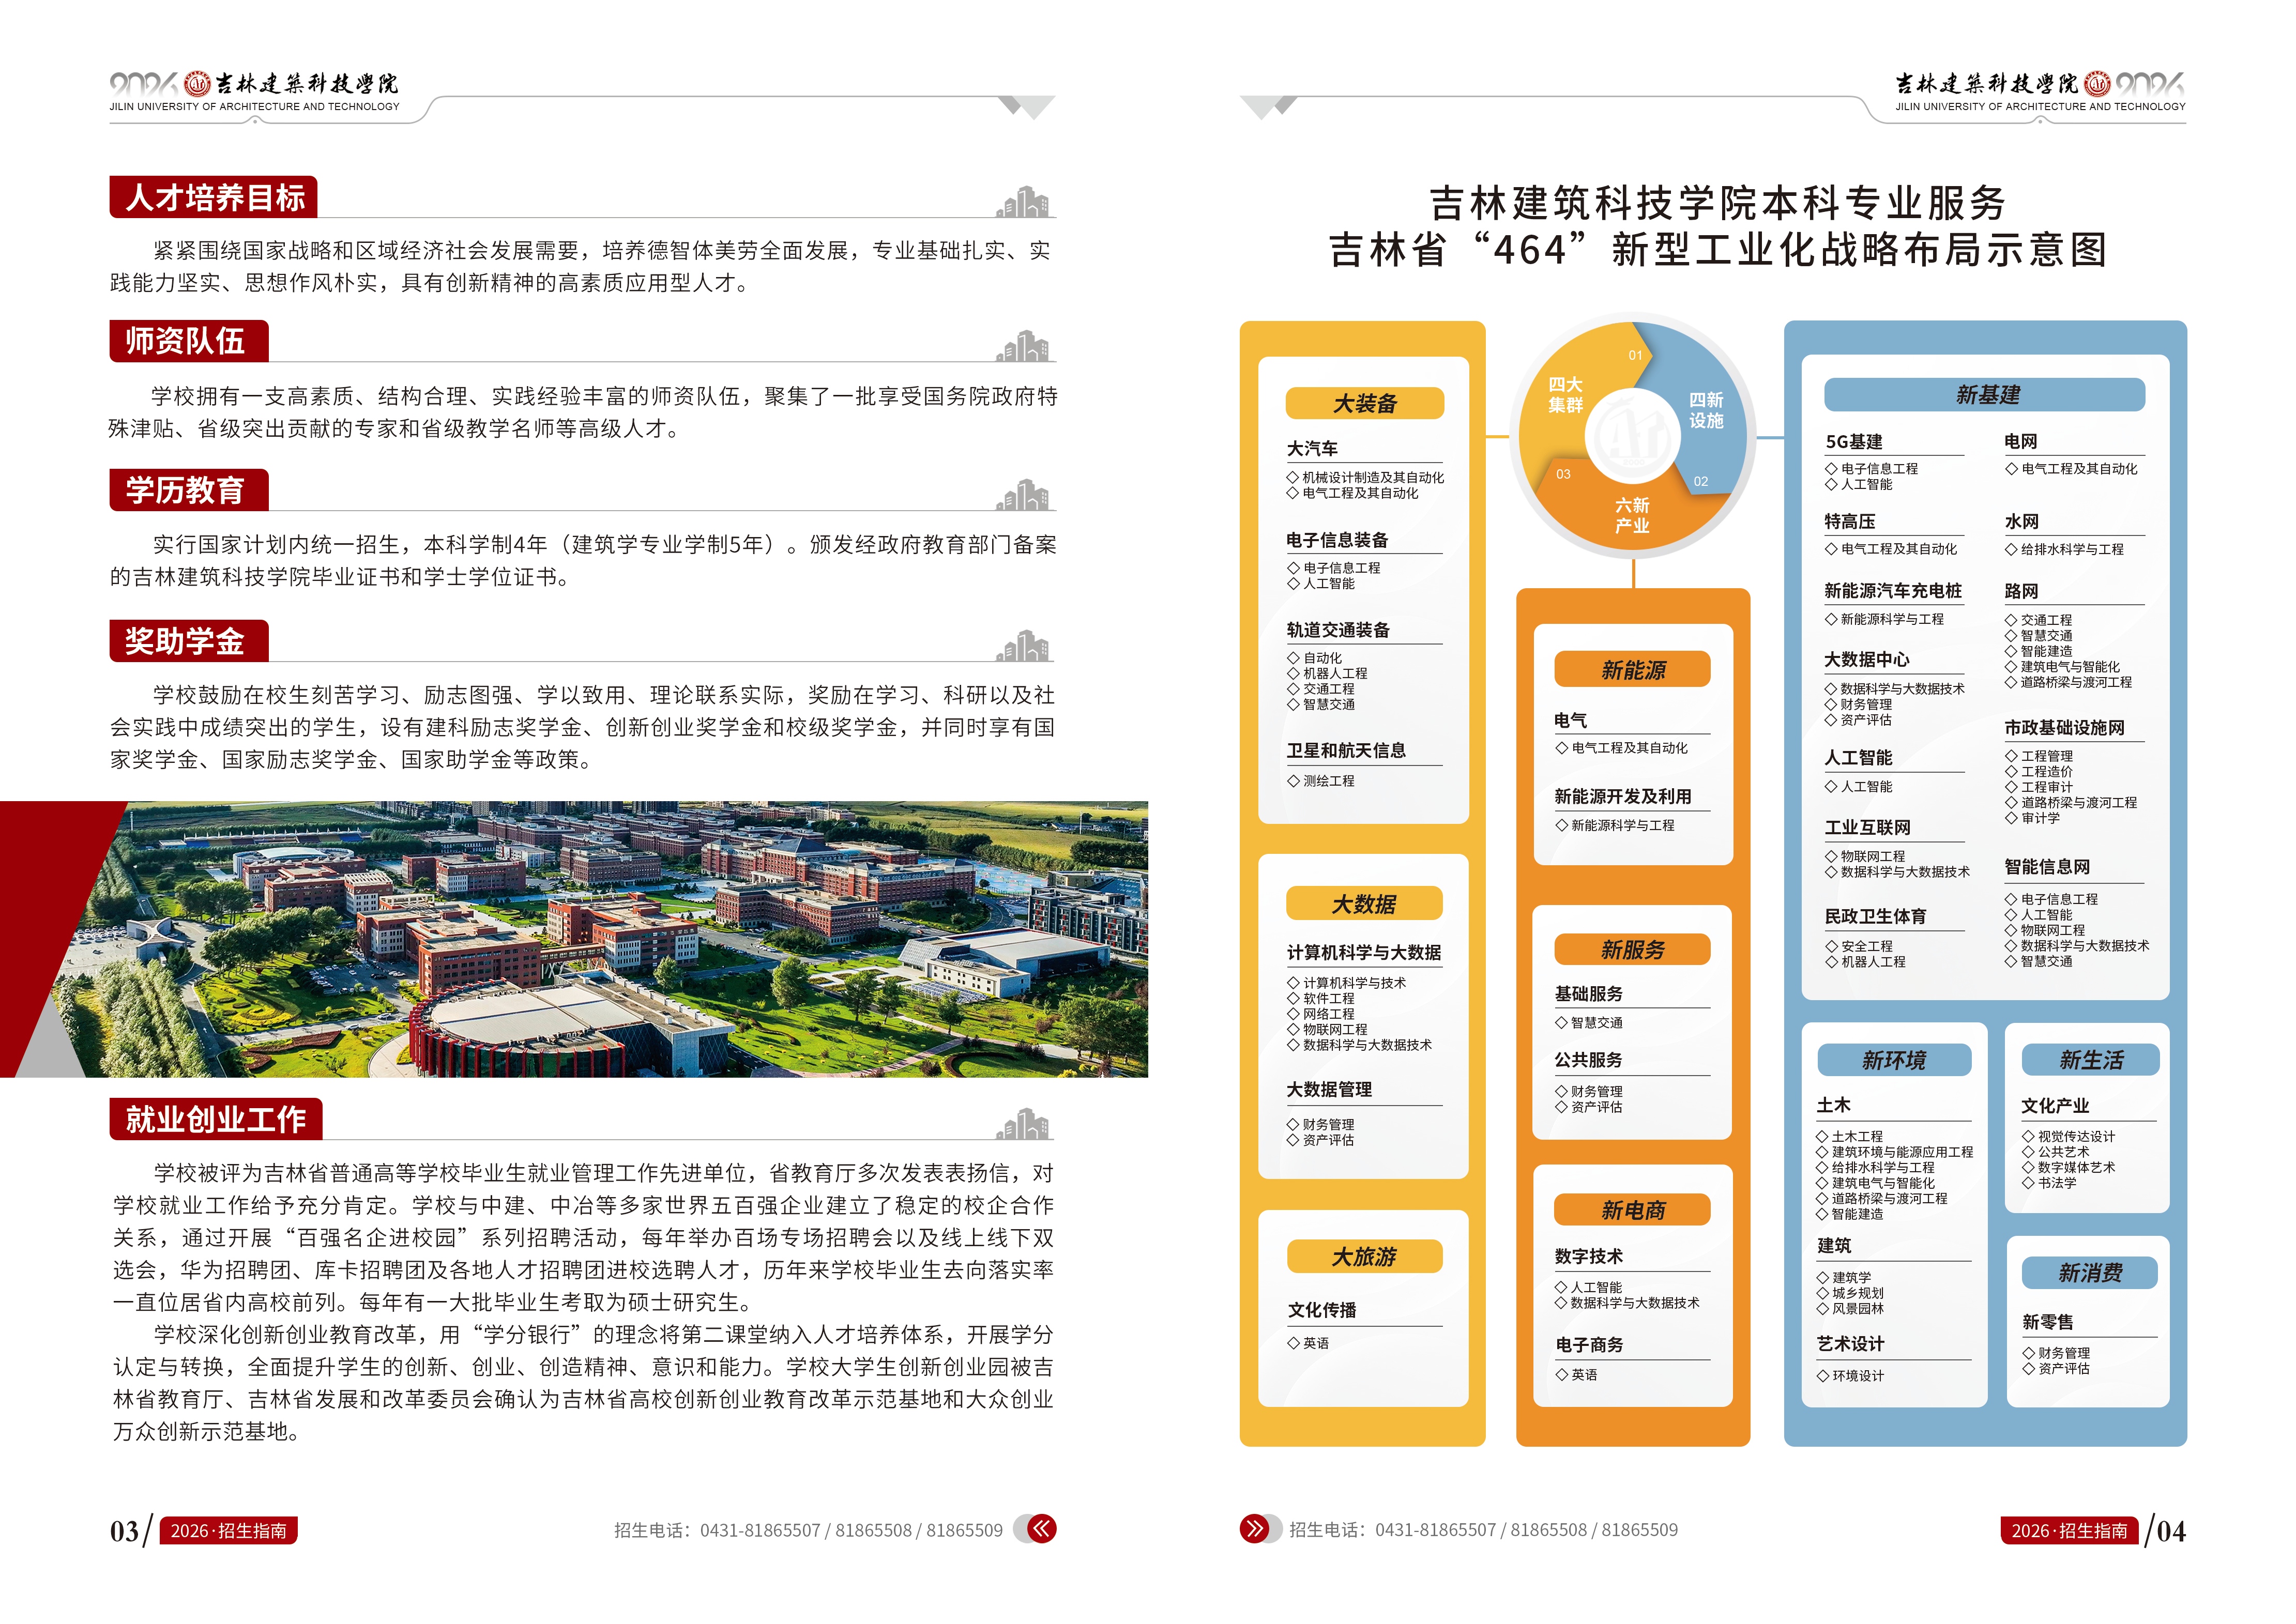The width and height of the screenshot is (2296, 1624).
Task: Click the 新电商 category pill
Action: pos(1632,1210)
